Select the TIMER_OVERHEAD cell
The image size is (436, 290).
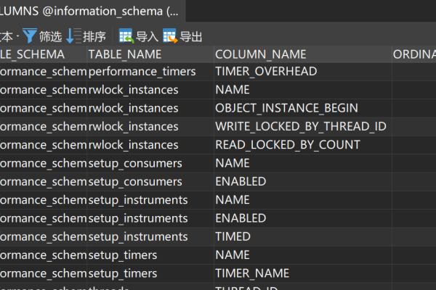265,72
